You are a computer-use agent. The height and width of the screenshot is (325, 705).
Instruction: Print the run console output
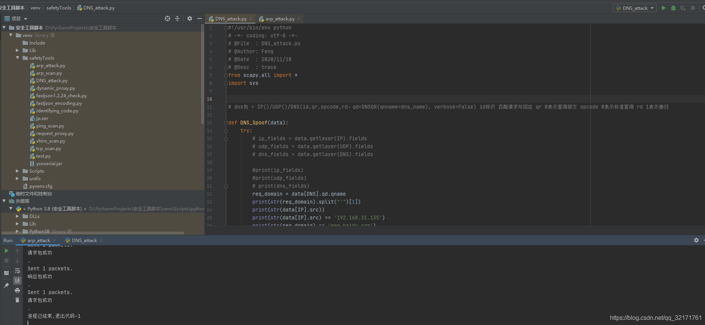pos(17,290)
